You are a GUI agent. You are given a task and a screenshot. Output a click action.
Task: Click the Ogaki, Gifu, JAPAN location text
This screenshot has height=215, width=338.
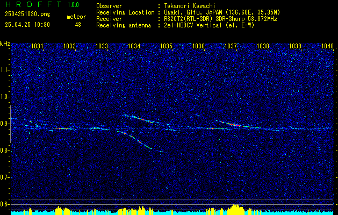pos(222,12)
